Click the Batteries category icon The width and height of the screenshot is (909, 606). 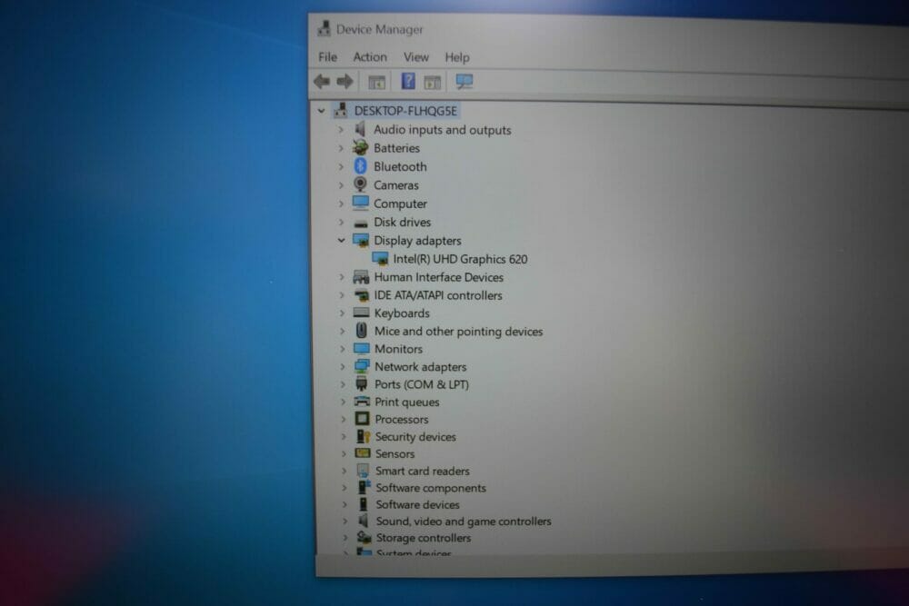(361, 148)
